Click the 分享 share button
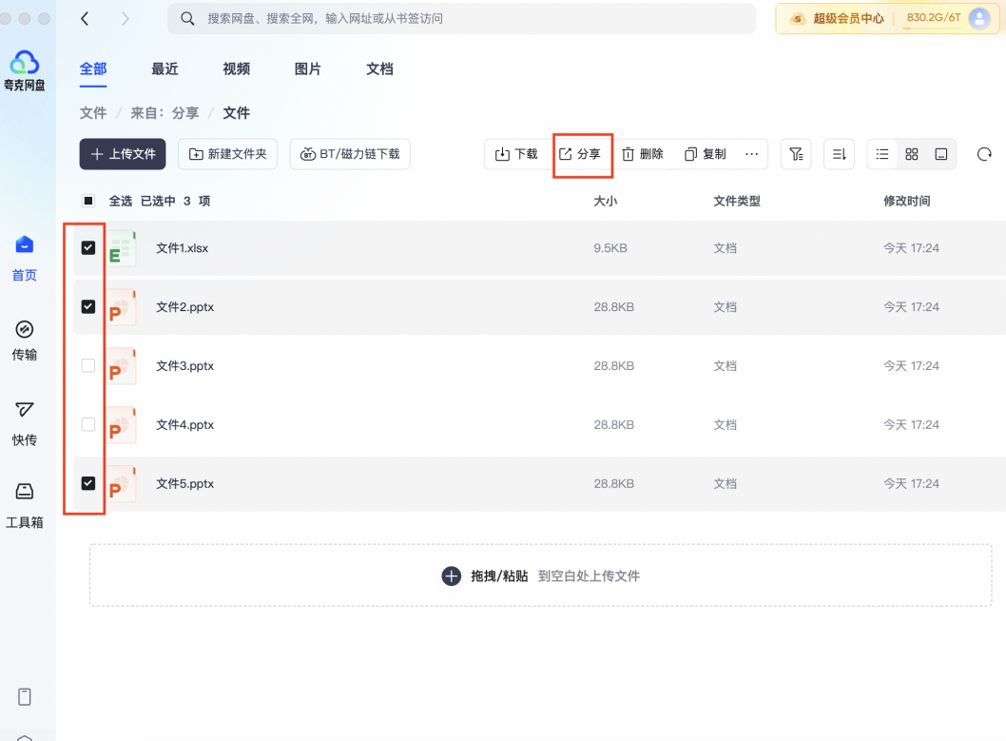 580,154
